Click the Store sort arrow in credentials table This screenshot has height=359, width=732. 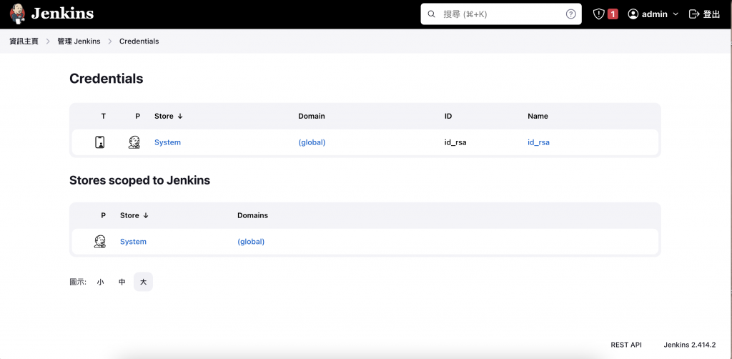tap(180, 116)
